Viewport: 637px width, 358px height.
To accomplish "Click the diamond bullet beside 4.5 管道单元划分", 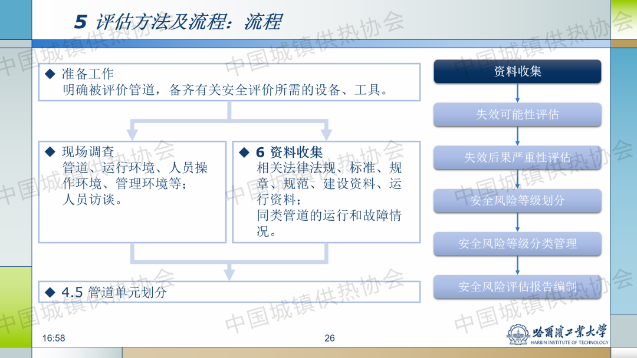I will coord(50,292).
